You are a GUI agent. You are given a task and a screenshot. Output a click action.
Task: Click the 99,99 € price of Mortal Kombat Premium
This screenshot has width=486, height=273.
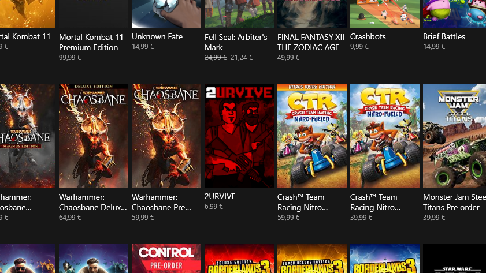(70, 58)
